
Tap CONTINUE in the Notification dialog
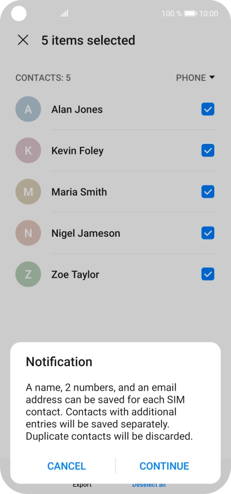164,466
